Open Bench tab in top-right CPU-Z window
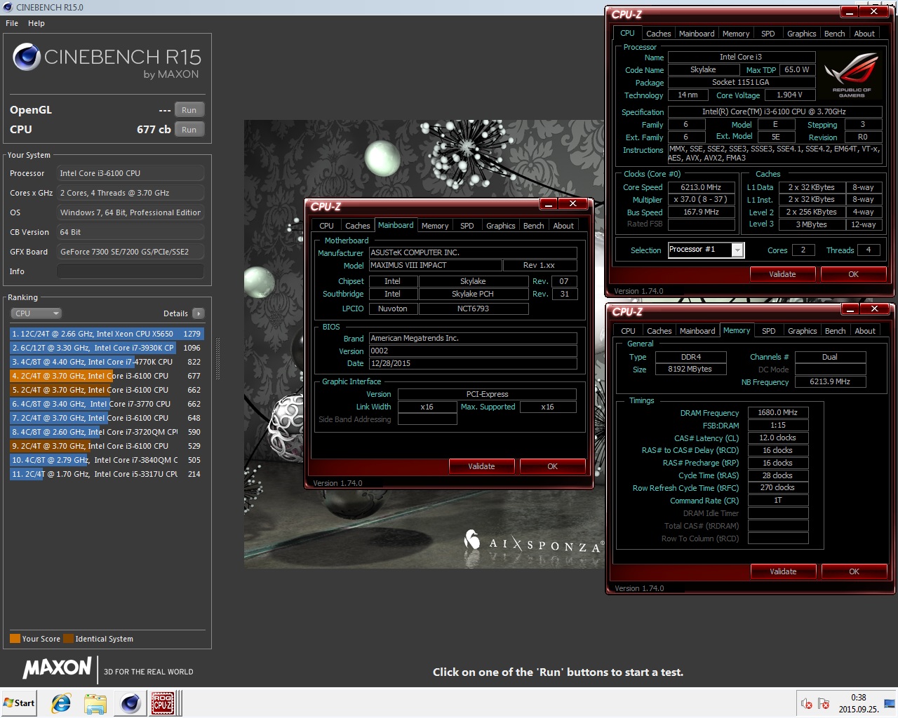898x718 pixels. click(x=835, y=34)
